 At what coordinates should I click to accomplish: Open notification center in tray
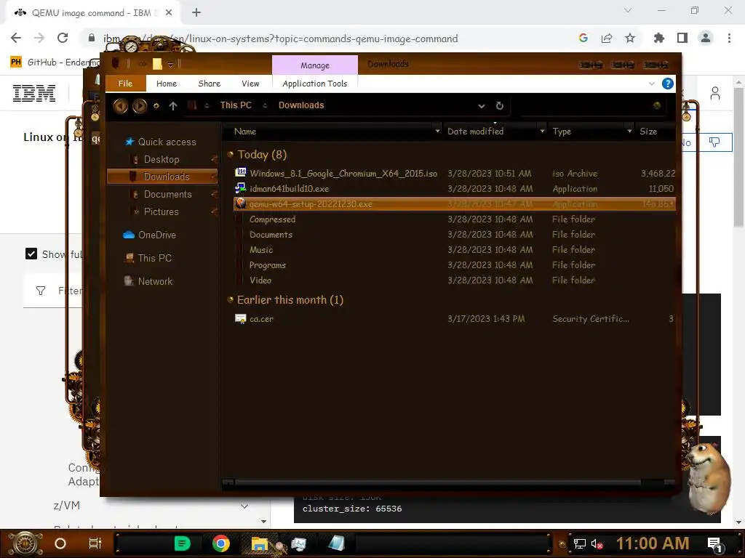pyautogui.click(x=715, y=544)
